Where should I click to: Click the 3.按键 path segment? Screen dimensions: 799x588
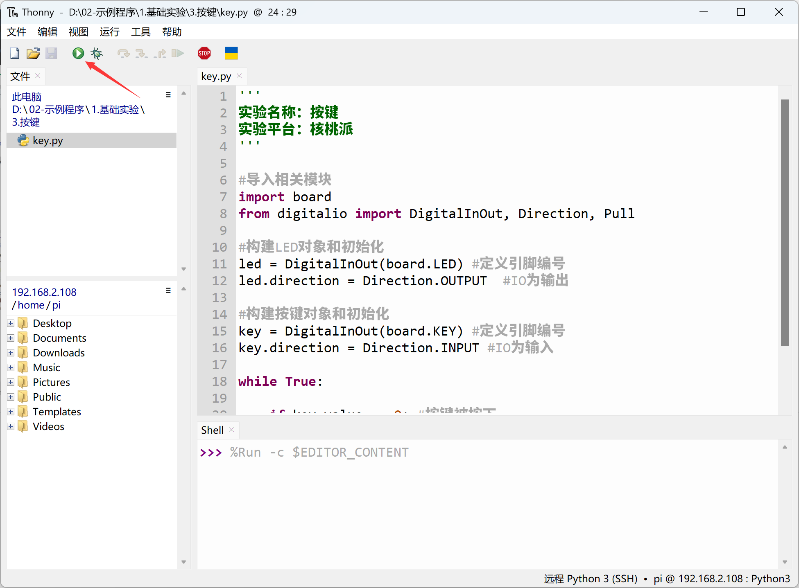pyautogui.click(x=26, y=122)
